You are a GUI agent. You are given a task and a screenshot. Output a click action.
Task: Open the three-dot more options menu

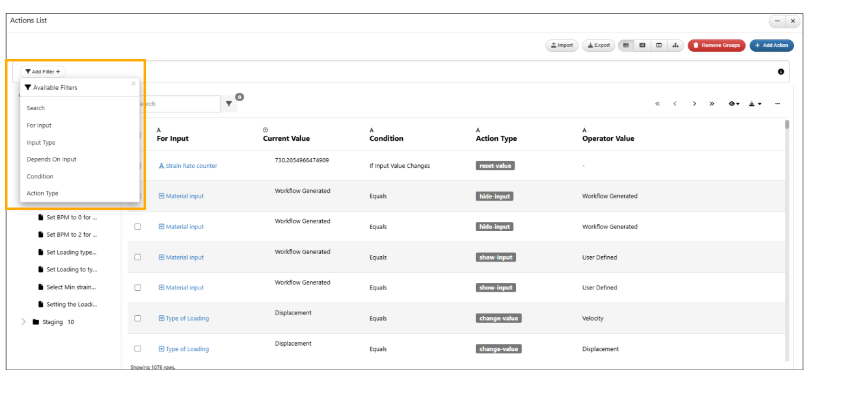coord(777,104)
